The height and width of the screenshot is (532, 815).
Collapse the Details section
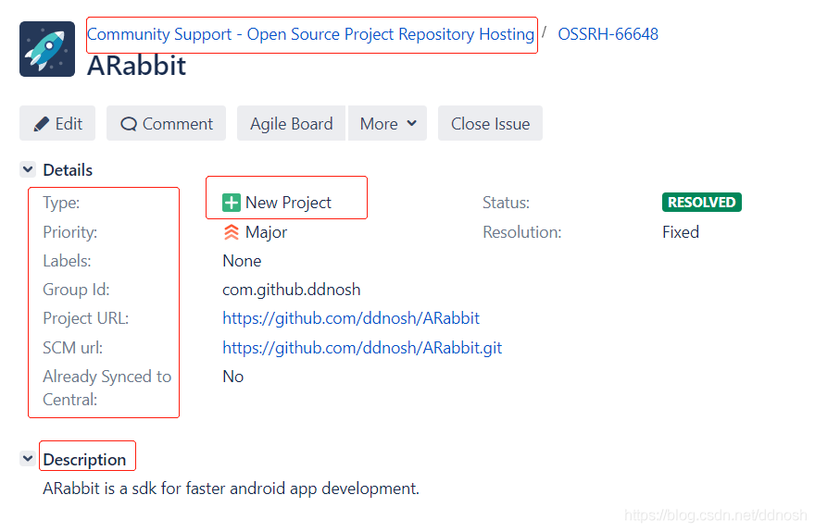point(28,169)
